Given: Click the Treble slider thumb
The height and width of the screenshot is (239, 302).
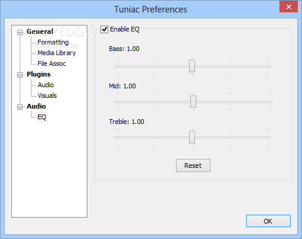Looking at the screenshot, I should [192, 137].
